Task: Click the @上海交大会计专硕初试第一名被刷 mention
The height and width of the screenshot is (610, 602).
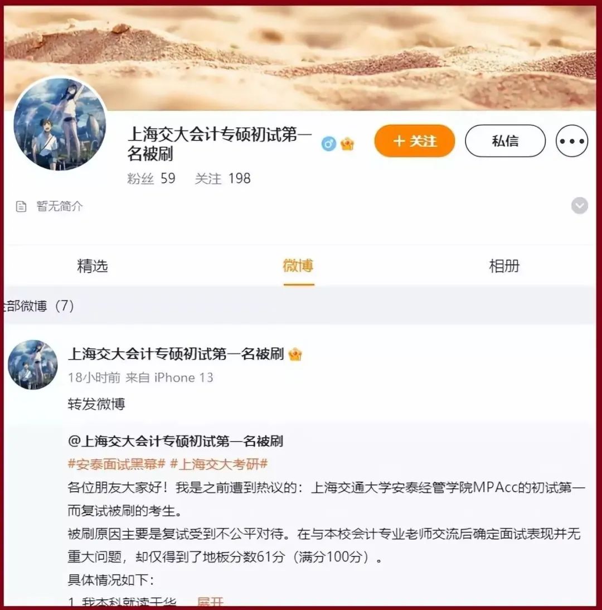Action: [176, 441]
